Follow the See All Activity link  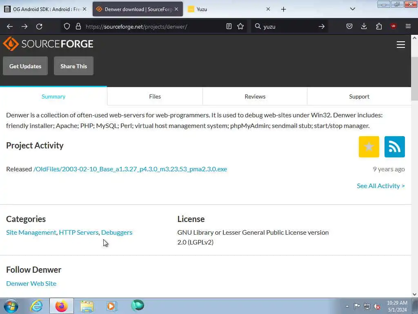coord(381,186)
